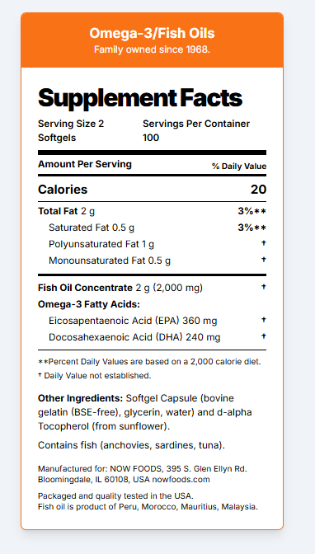315x554 pixels.
Task: Click the Omega-3 Fatty Acids label
Action: click(x=89, y=304)
